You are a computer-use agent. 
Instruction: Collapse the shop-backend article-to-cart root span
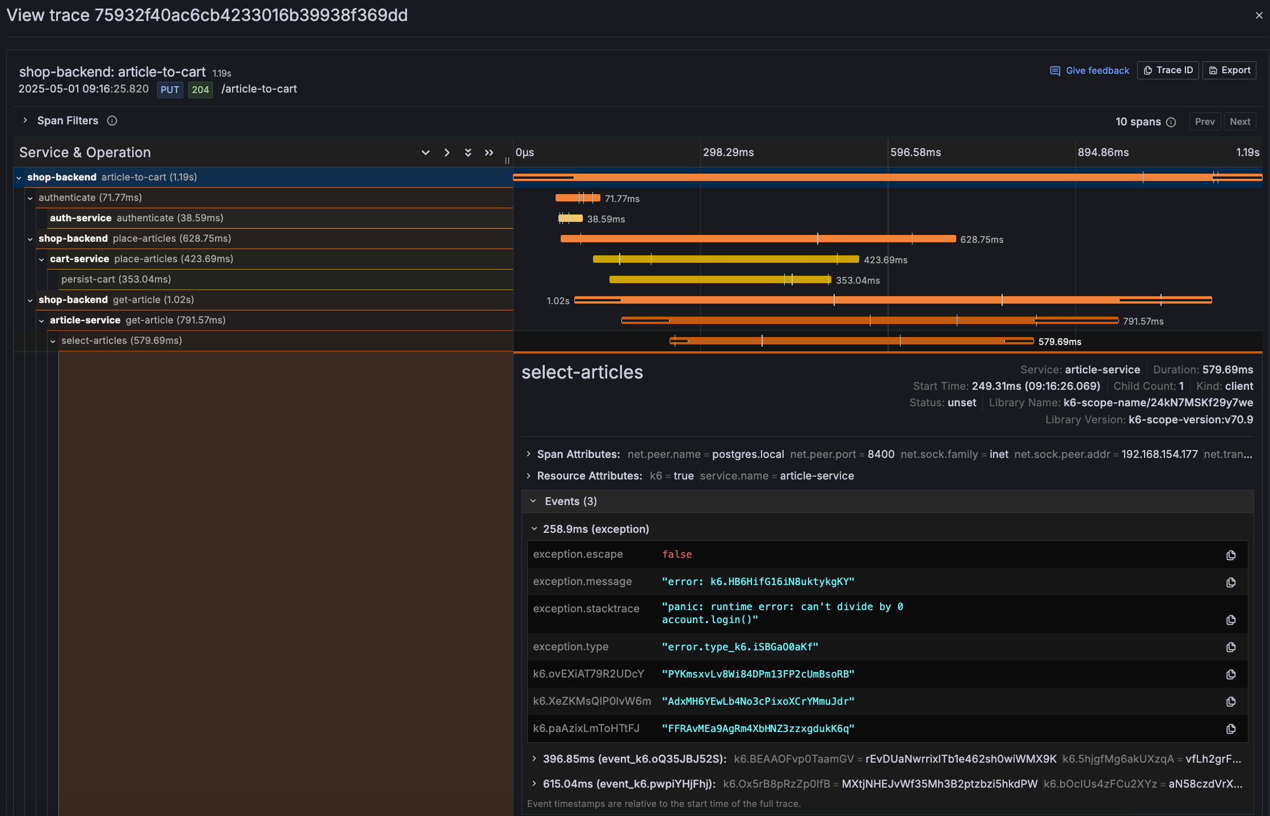19,178
